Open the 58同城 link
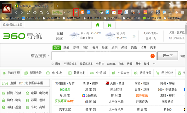The width and height of the screenshot is (187, 113). coord(90,102)
